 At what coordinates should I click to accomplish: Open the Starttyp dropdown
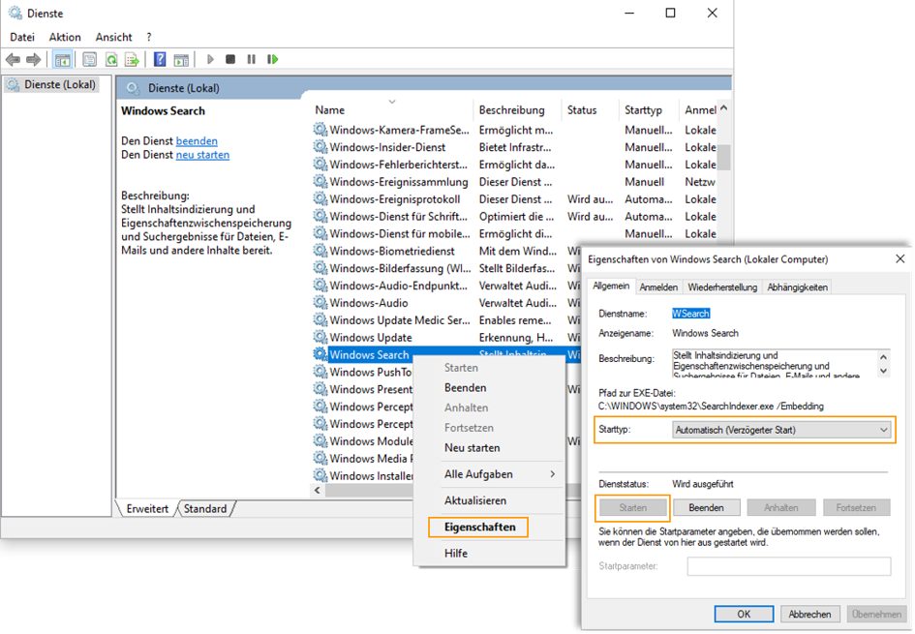pos(782,430)
